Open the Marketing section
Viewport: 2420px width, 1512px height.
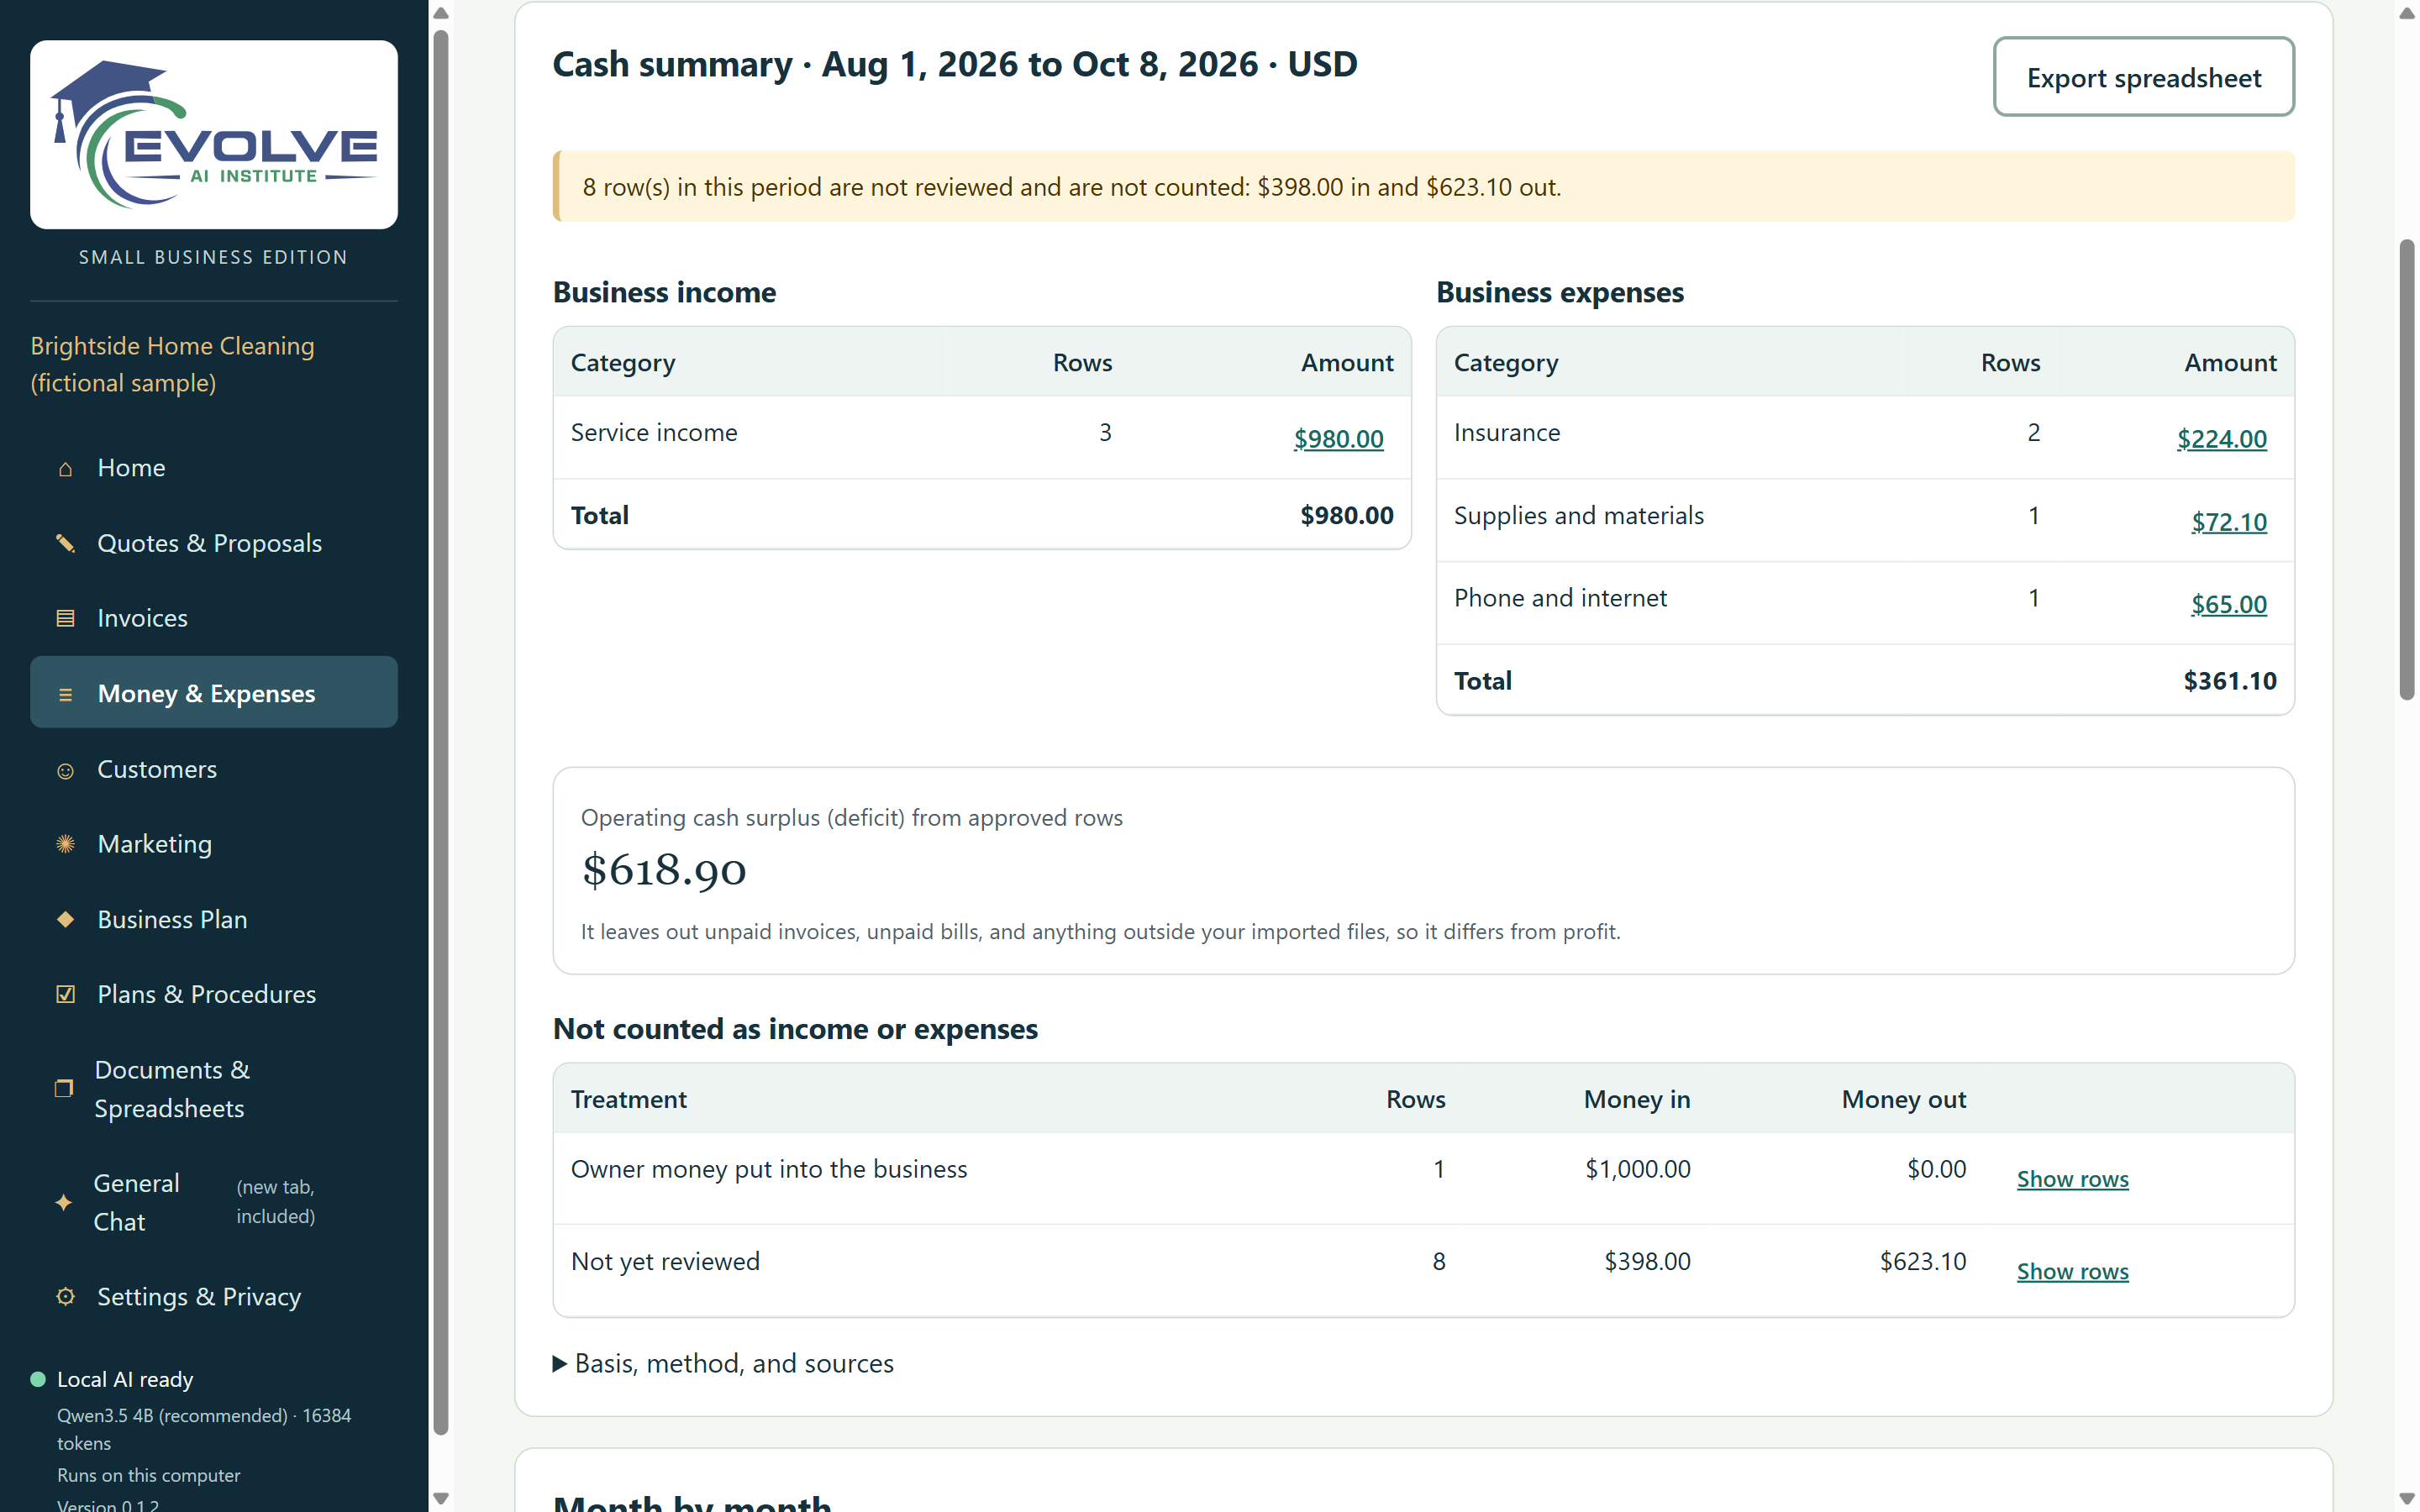click(214, 844)
